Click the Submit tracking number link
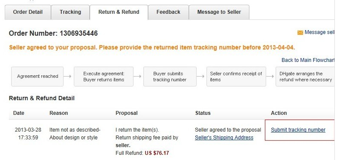337x160 pixels. pos(298,130)
